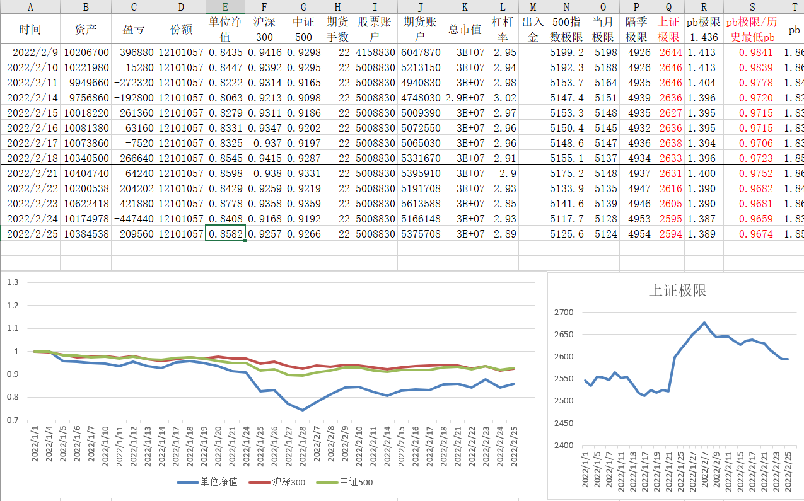Select the 单位净值 header cell
The height and width of the screenshot is (501, 804).
pos(226,29)
